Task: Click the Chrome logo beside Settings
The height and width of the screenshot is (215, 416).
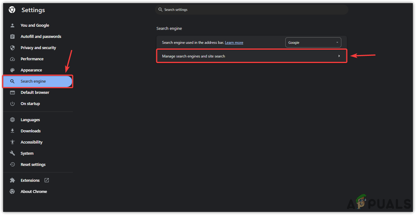Action: 12,10
